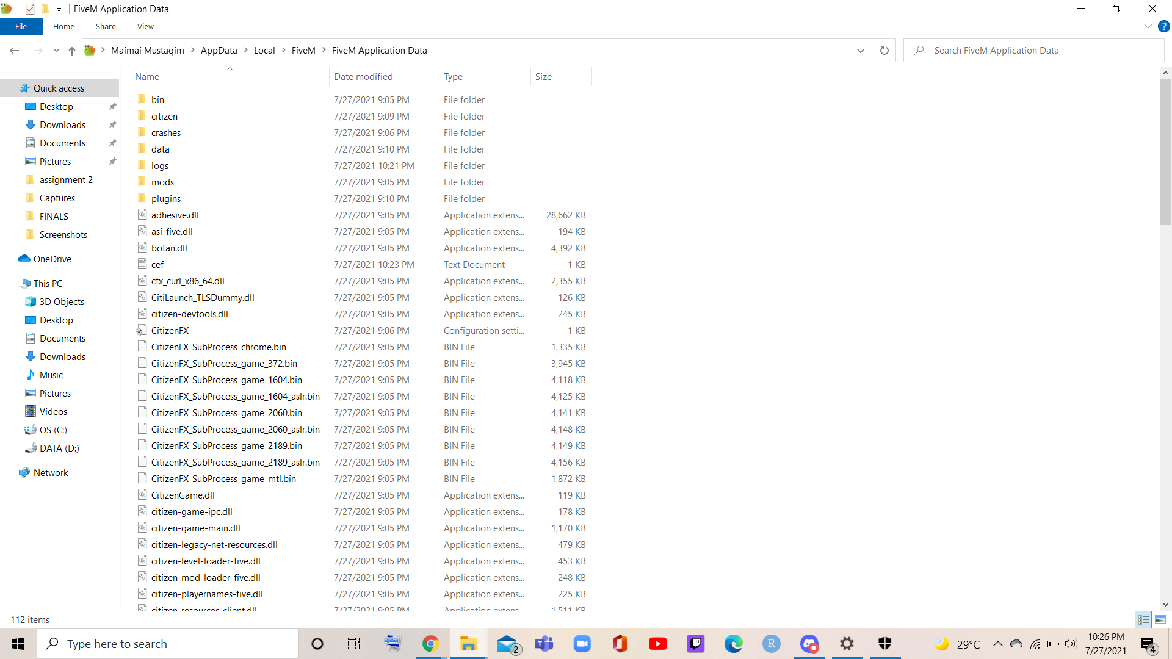Navigate to AppData via the breadcrumb

(x=219, y=50)
